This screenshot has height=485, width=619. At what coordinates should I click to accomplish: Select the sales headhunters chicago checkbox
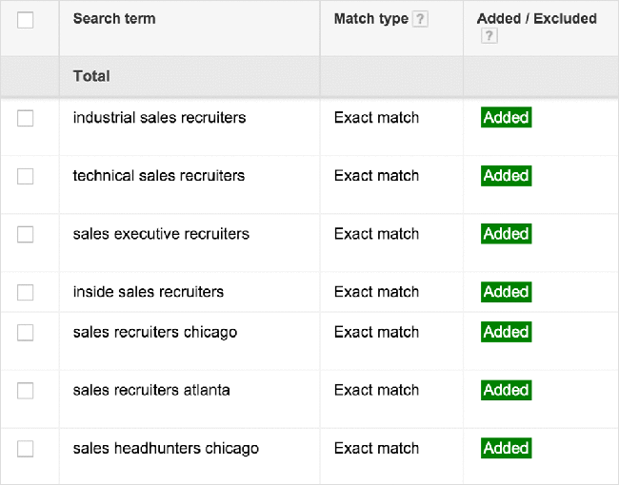tap(26, 449)
